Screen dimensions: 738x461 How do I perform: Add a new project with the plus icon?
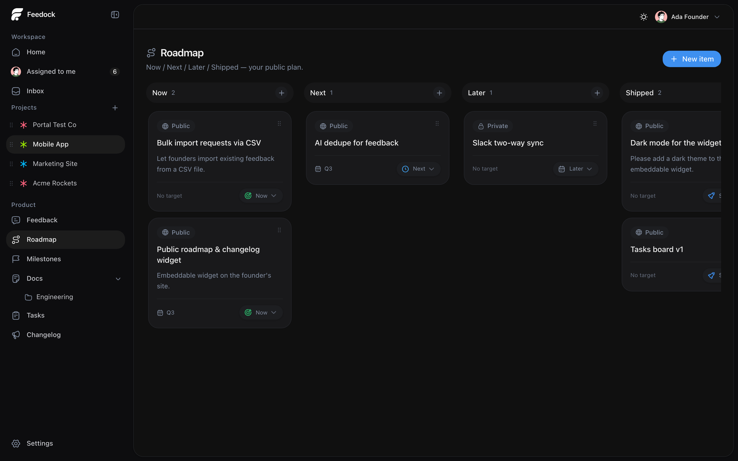pos(115,108)
